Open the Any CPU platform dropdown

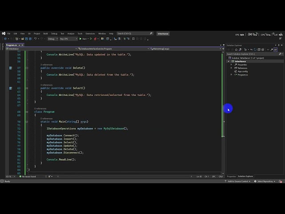coord(69,39)
